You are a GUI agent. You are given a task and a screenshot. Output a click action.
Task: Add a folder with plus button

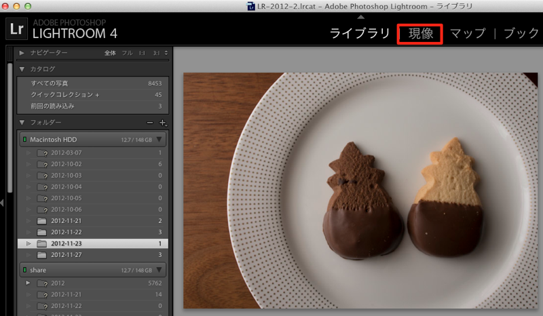point(163,123)
